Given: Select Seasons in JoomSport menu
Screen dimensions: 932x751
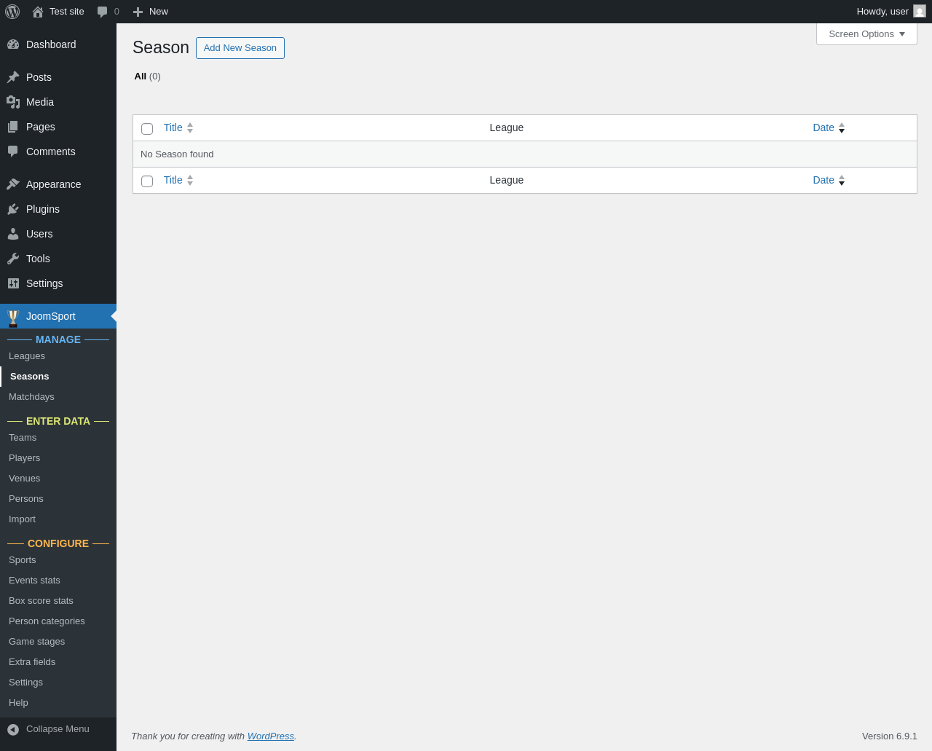Looking at the screenshot, I should (30, 377).
